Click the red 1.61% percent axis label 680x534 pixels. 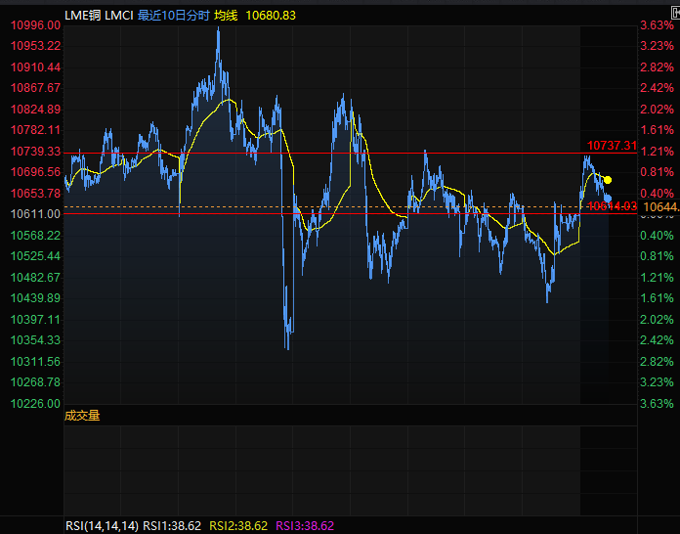click(657, 130)
